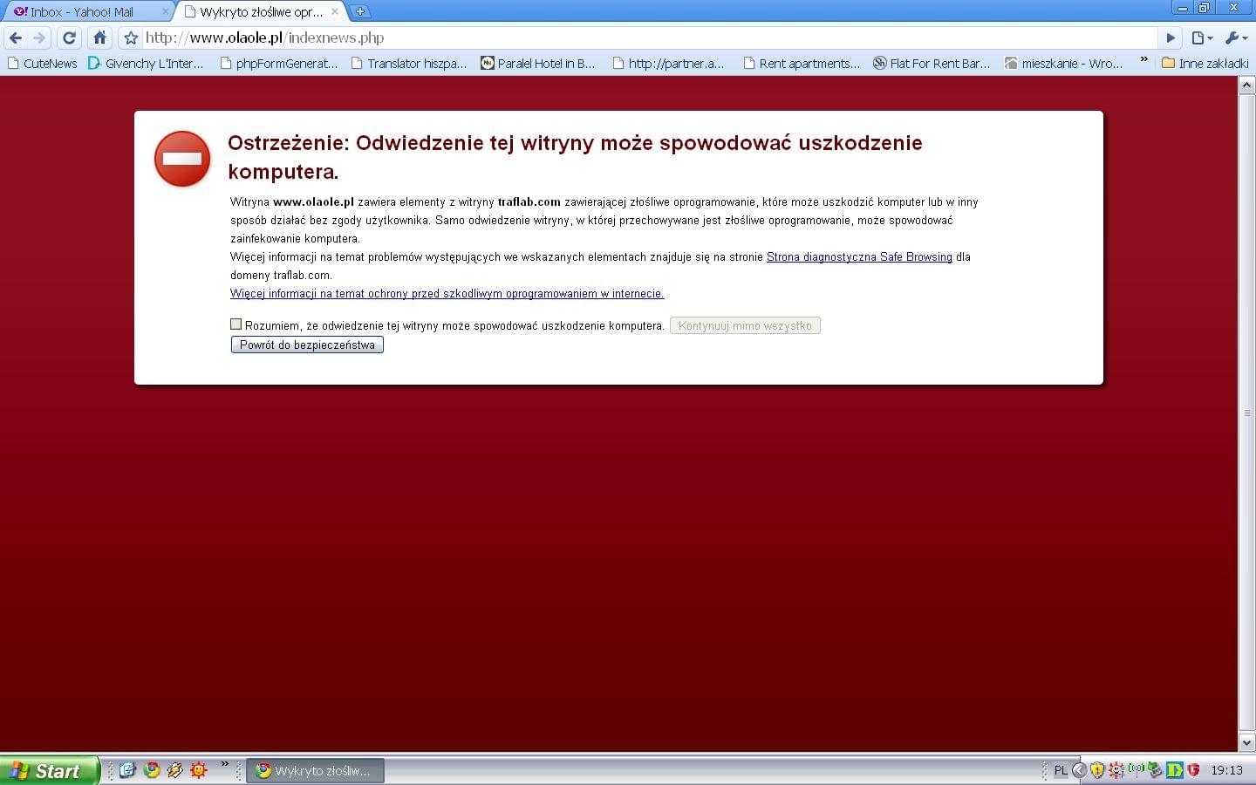Open the Translator hiszpa... bookmark

408,64
